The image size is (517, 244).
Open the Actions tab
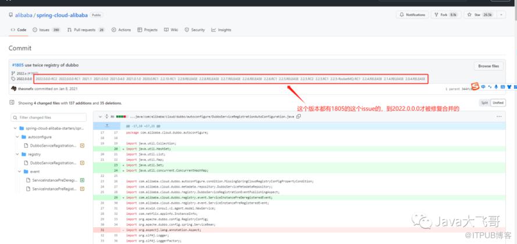121,30
